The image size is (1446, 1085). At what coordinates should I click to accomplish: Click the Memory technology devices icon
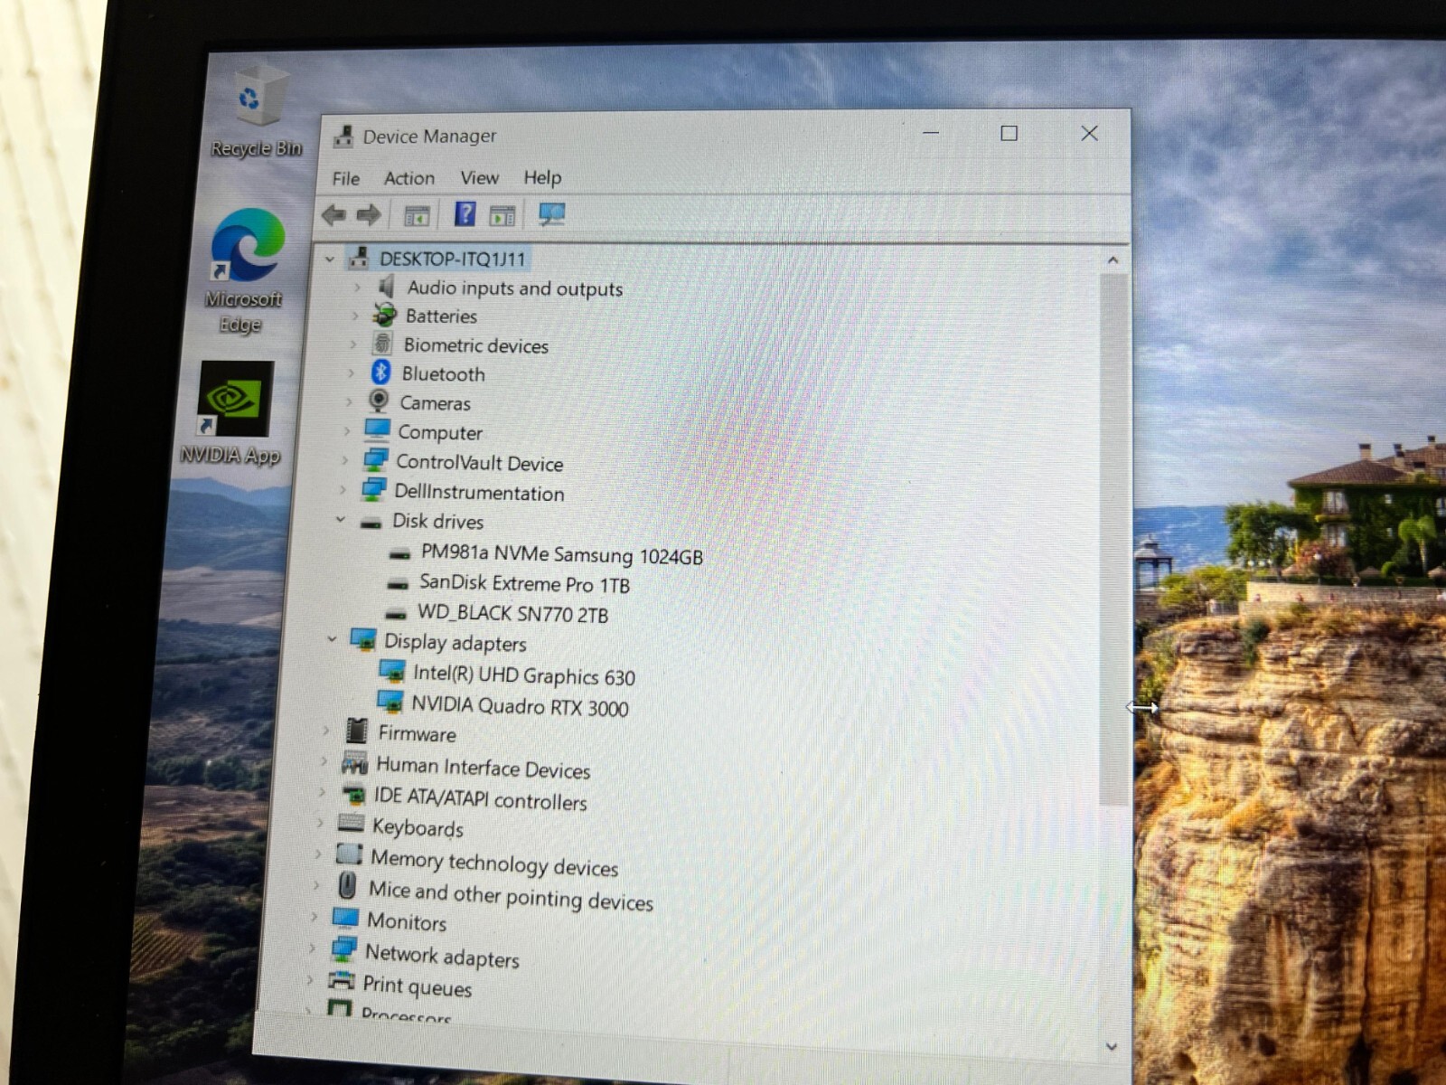click(x=349, y=854)
